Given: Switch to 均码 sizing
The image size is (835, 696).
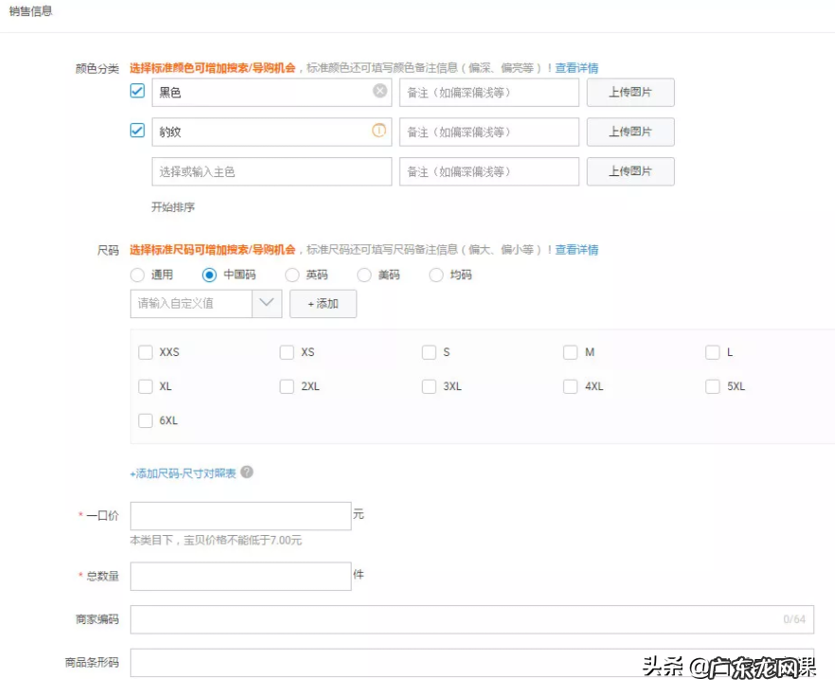Looking at the screenshot, I should (436, 275).
